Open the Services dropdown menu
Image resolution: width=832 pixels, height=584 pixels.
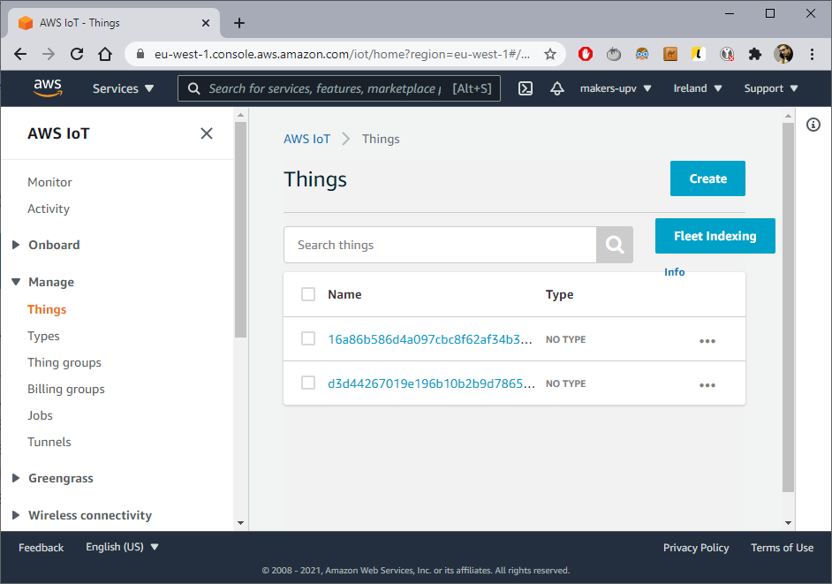point(123,88)
